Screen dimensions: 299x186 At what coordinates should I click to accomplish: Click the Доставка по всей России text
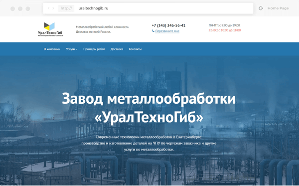[93, 32]
